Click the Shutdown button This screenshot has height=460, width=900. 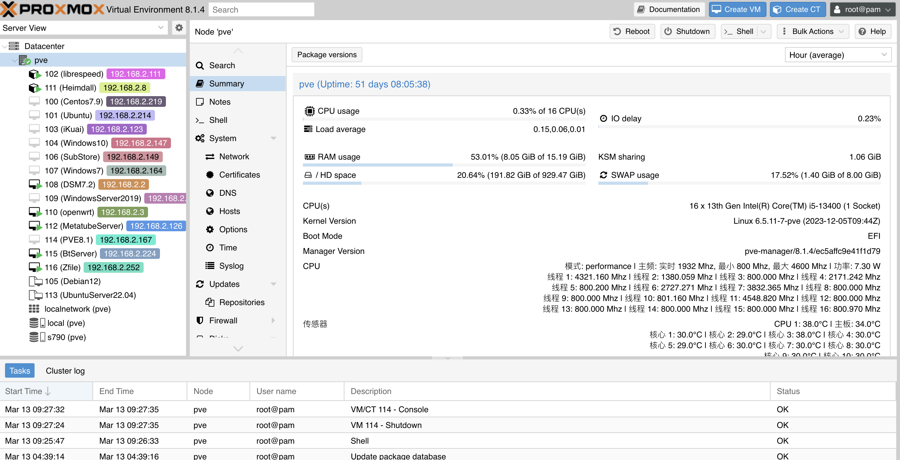[x=688, y=31]
